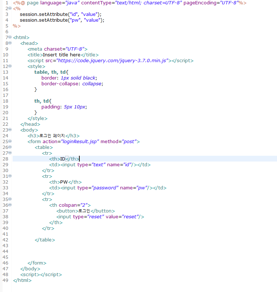This screenshot has width=277, height=292.
Task: Collapse the tr fold on line 31
Action: pos(10,176)
